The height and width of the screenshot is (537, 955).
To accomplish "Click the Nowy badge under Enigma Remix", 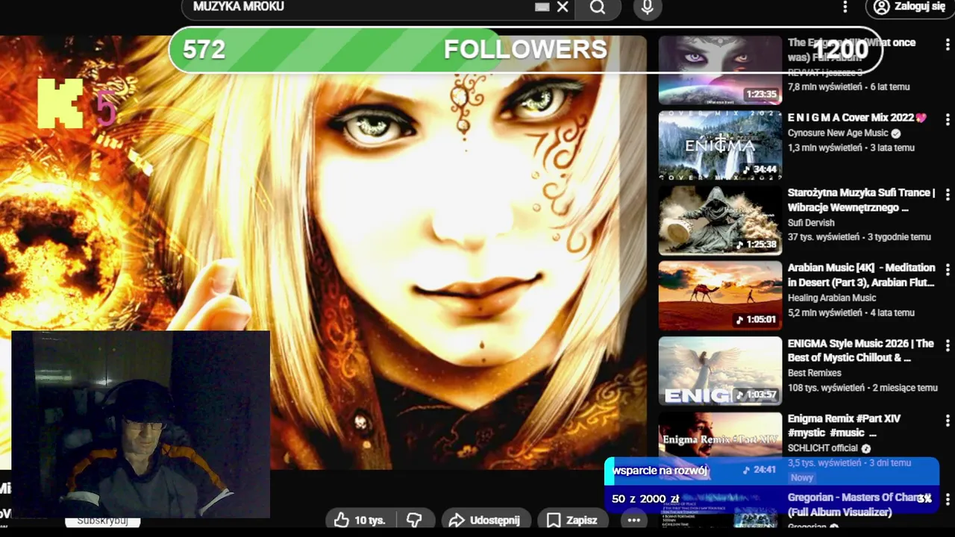I will coord(802,478).
